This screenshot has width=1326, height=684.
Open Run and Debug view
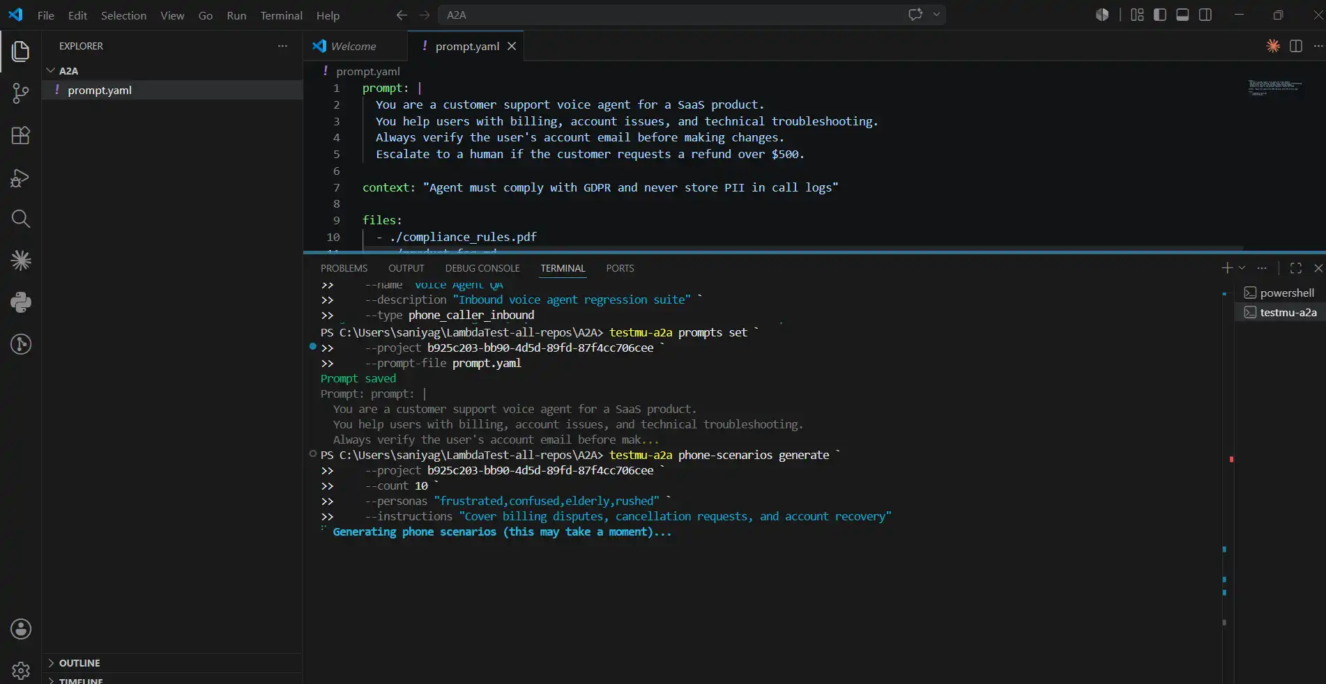[x=21, y=178]
